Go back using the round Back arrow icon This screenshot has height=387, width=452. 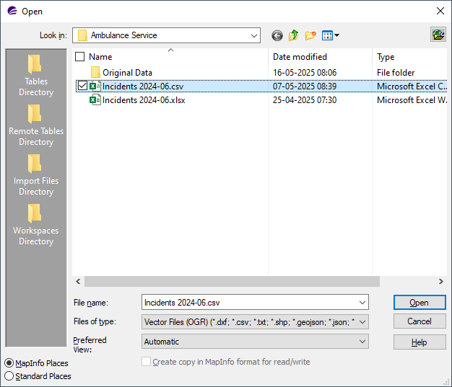(277, 36)
